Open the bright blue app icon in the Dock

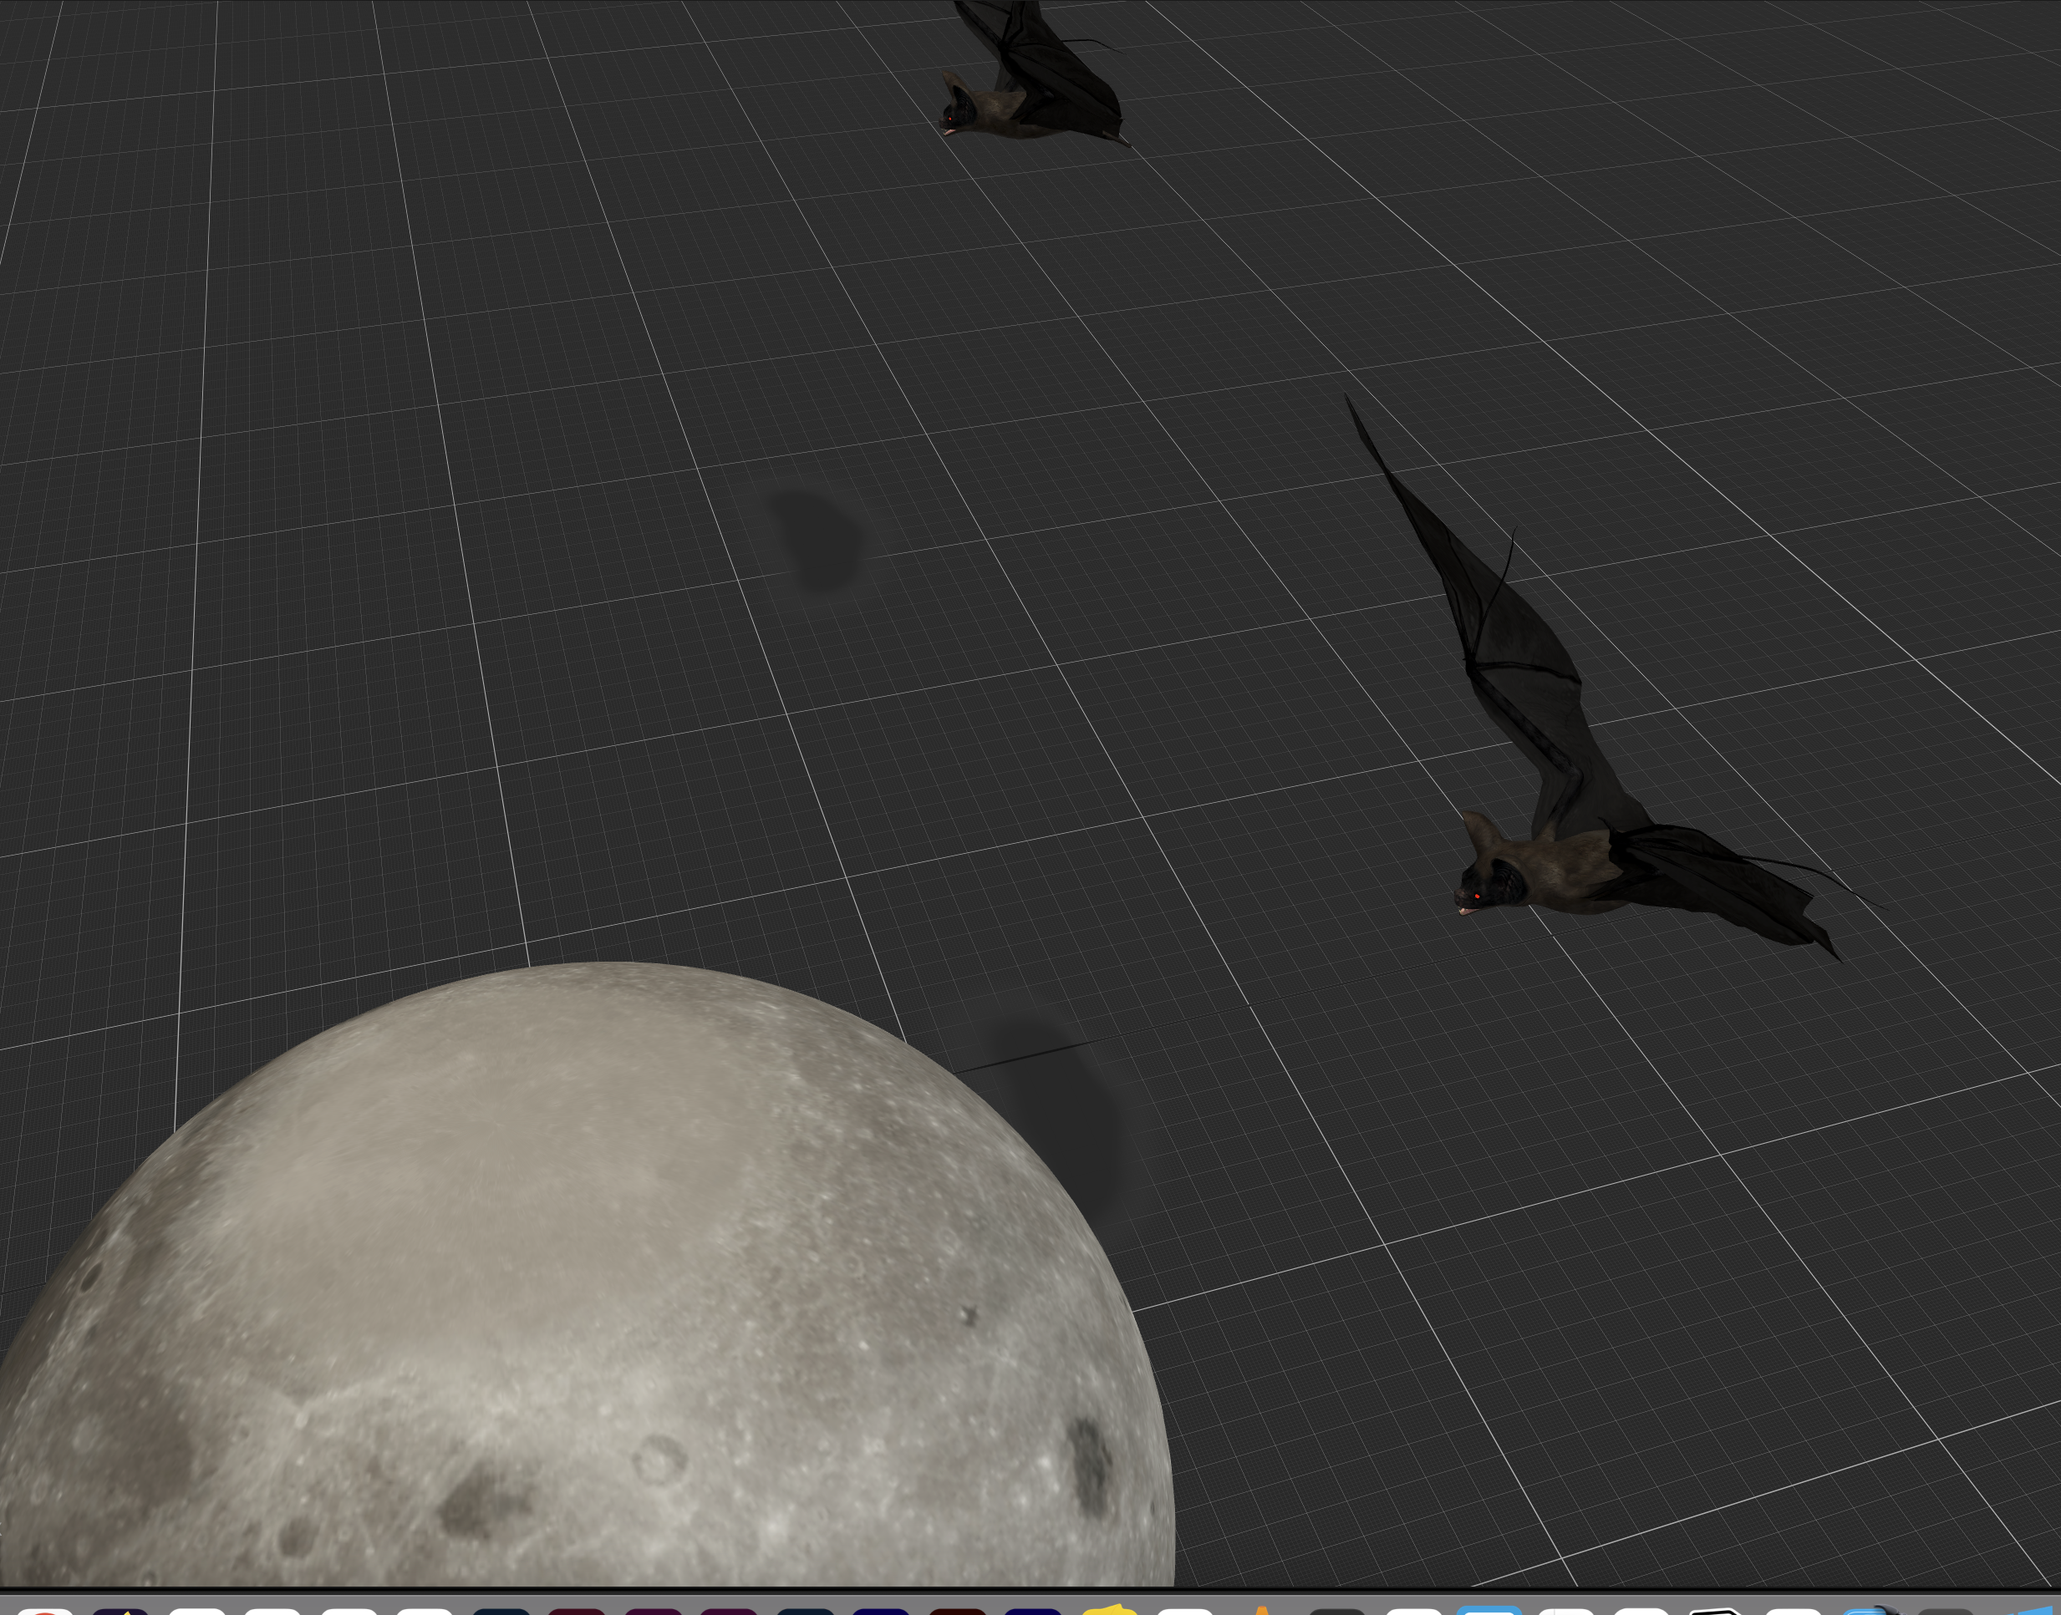(1489, 1609)
